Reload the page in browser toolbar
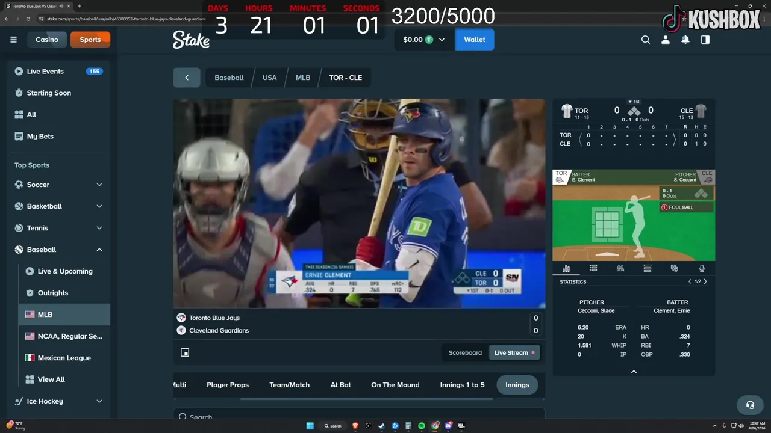This screenshot has height=433, width=771. 28,19
